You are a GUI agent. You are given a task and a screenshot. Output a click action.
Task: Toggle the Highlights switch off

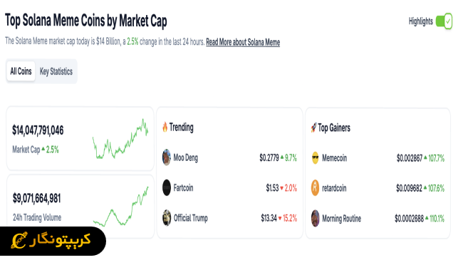pos(444,21)
